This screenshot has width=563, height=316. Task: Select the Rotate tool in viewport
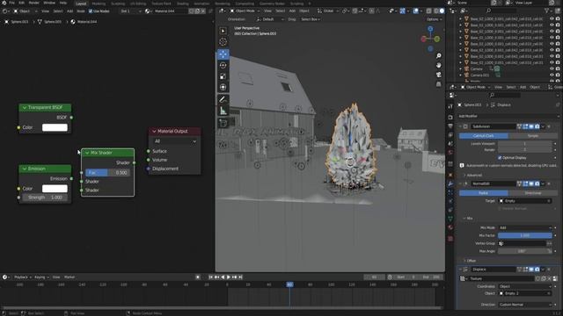click(x=223, y=65)
